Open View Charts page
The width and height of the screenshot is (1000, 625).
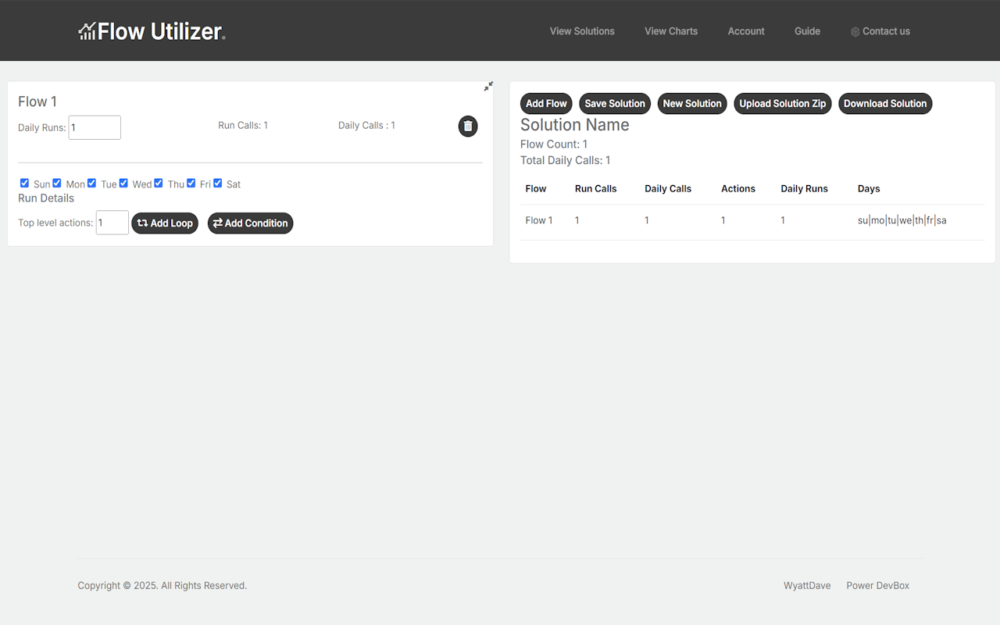tap(671, 31)
